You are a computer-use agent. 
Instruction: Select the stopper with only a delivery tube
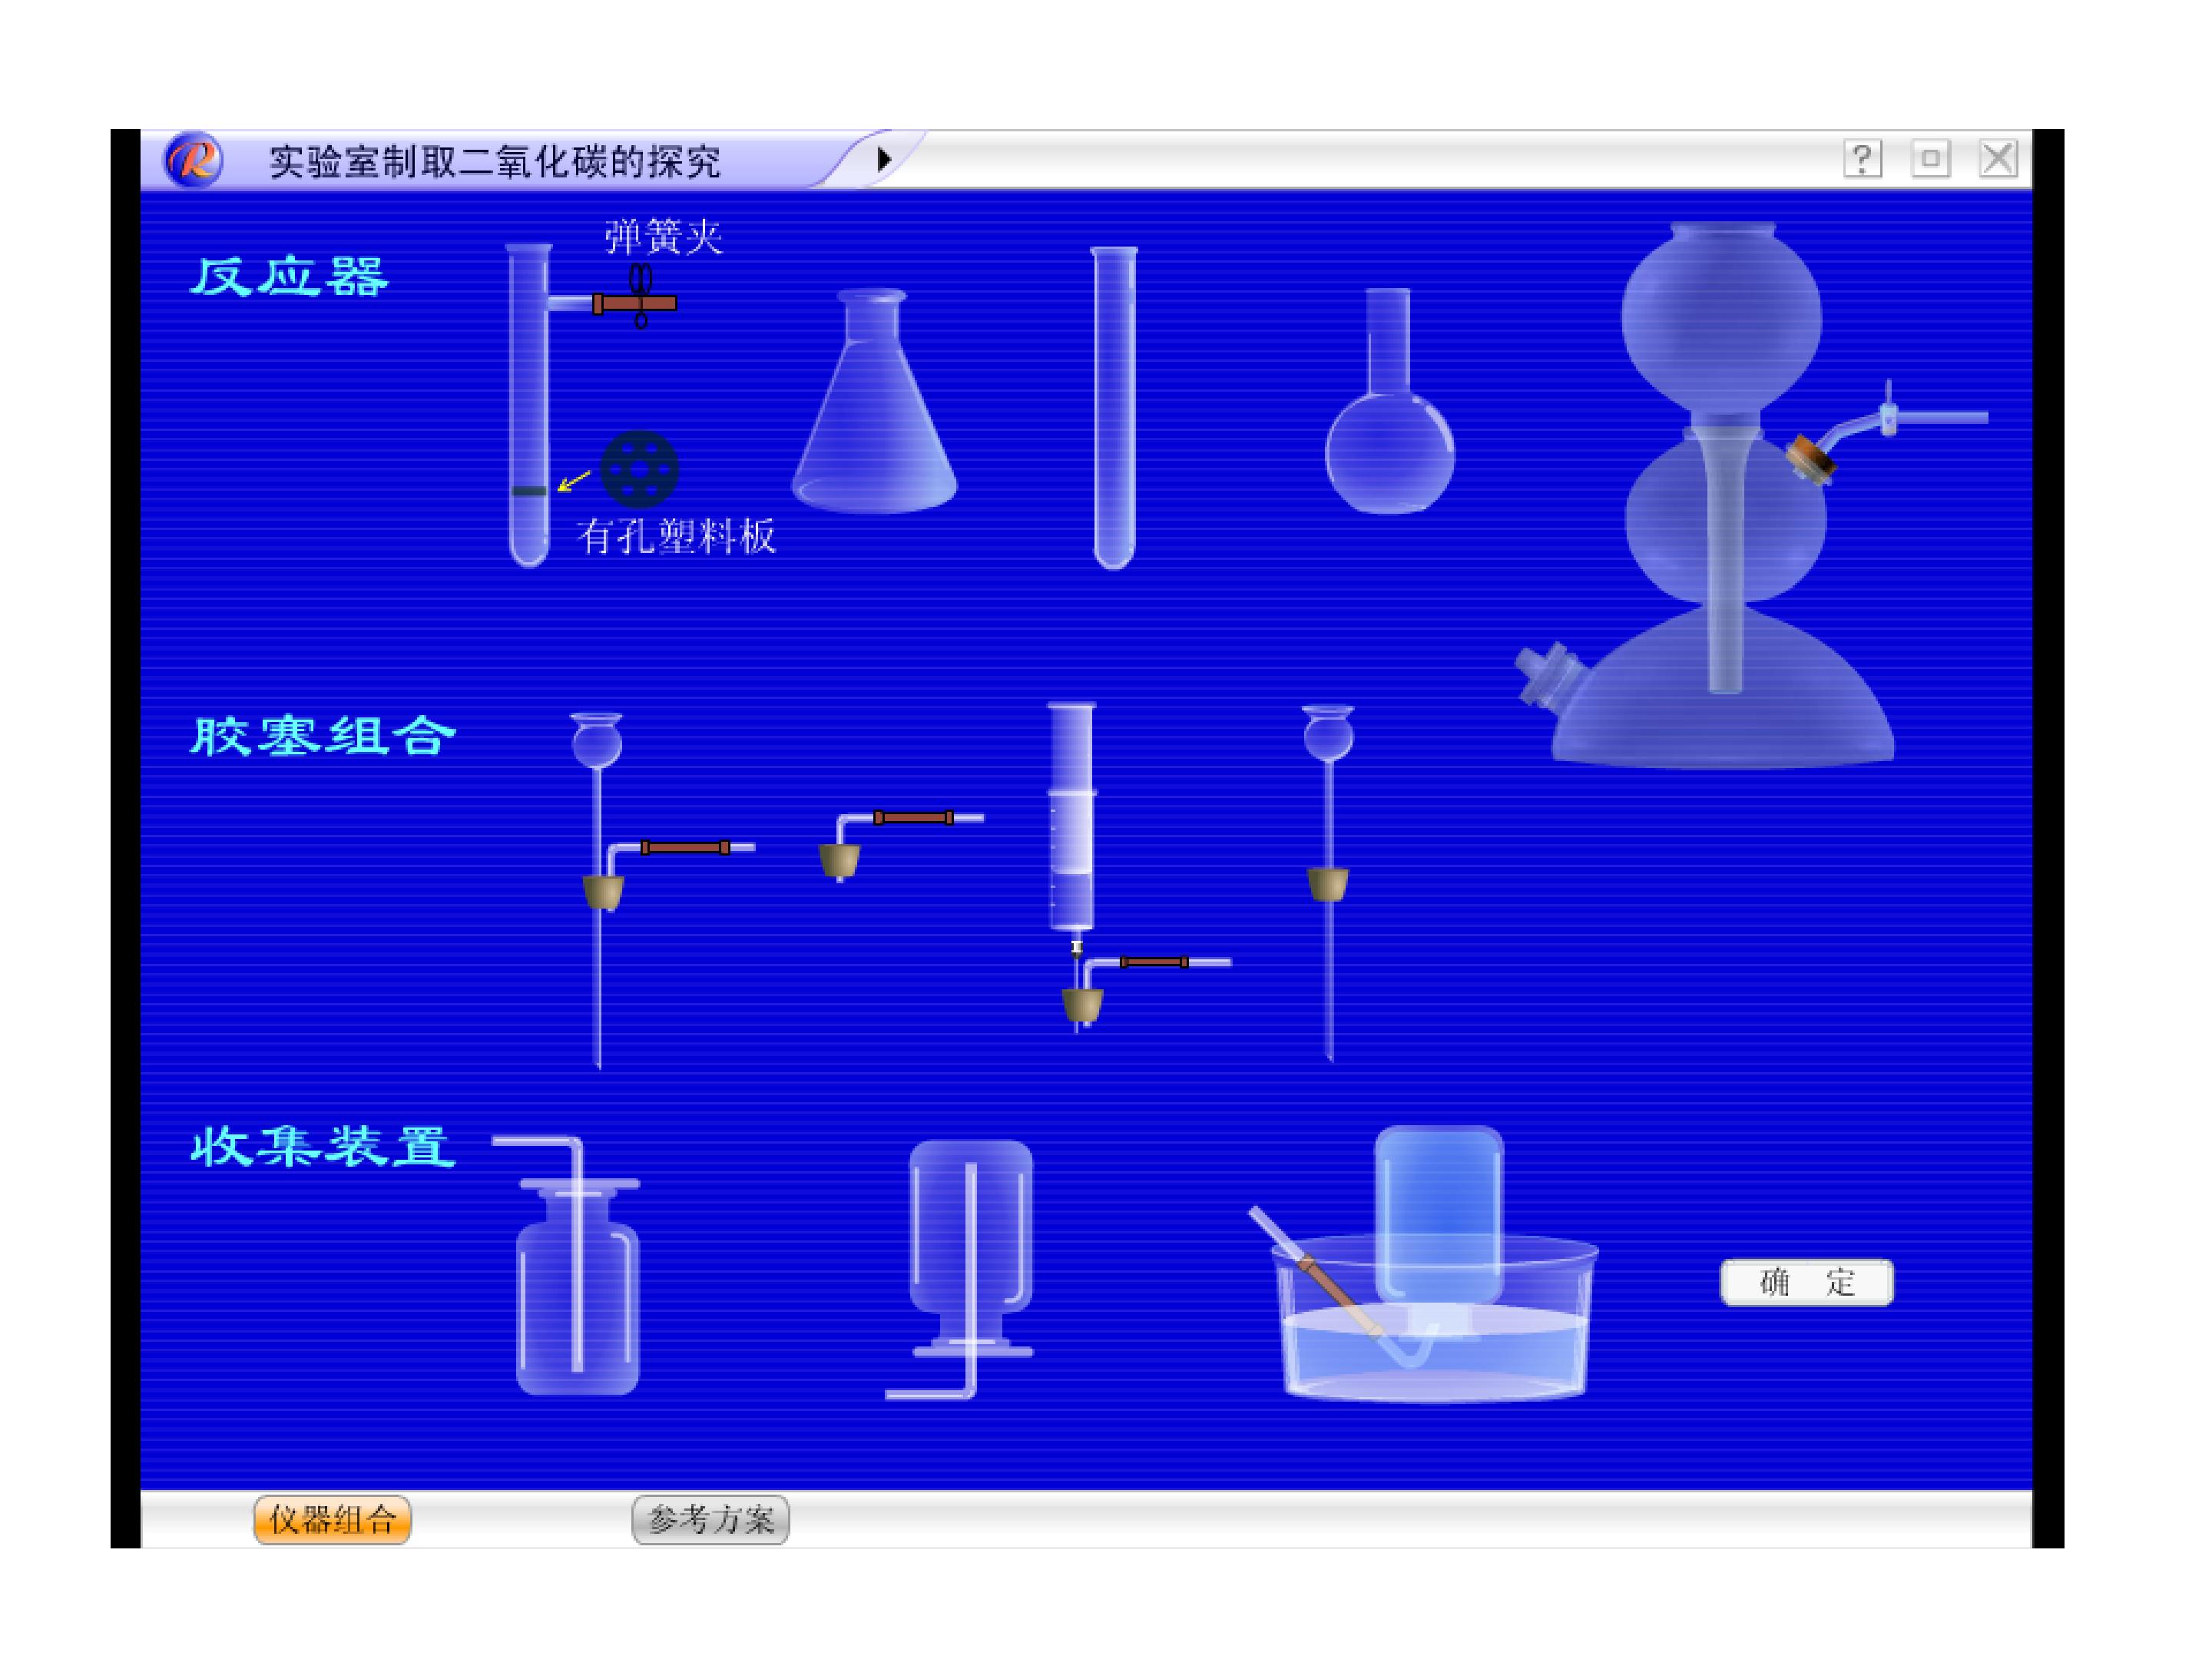(x=900, y=845)
